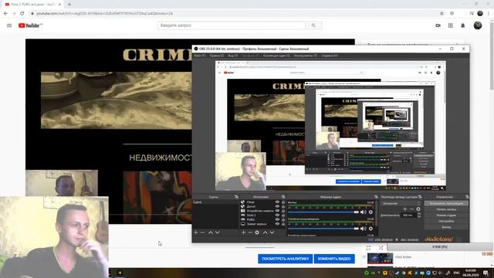The height and width of the screenshot is (278, 494).
Task: Click start recording button in OBS
Action: click(x=446, y=209)
